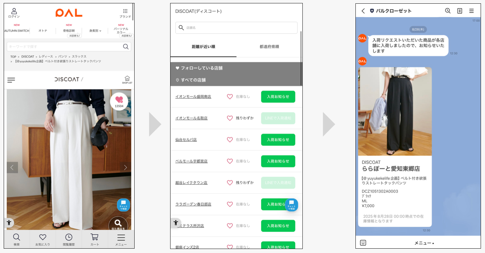485x253 pixels.
Task: Tap the ログイン user icon
Action: 14,13
